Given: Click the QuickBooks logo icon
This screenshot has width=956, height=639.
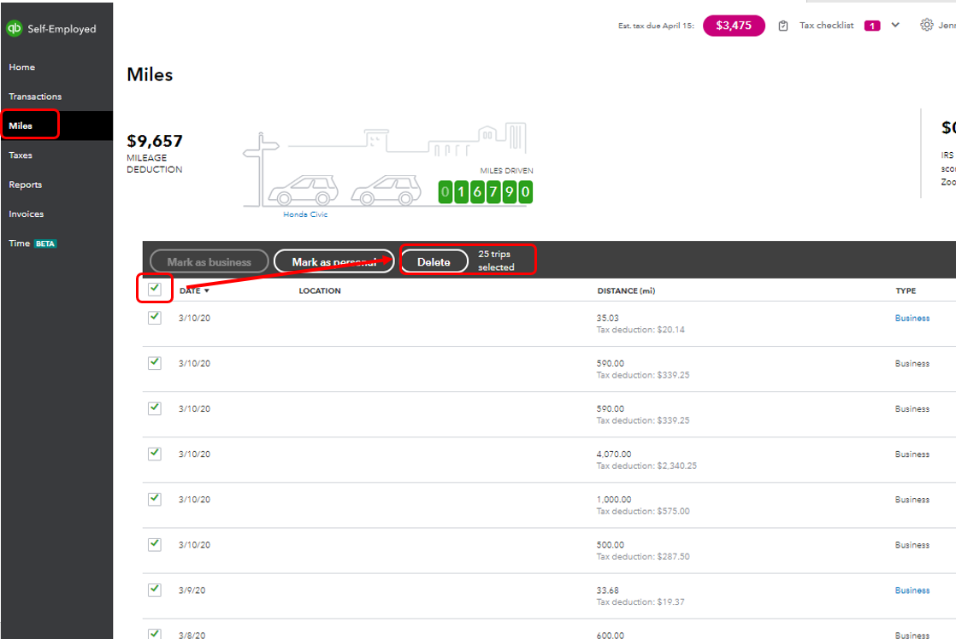Looking at the screenshot, I should 14,28.
